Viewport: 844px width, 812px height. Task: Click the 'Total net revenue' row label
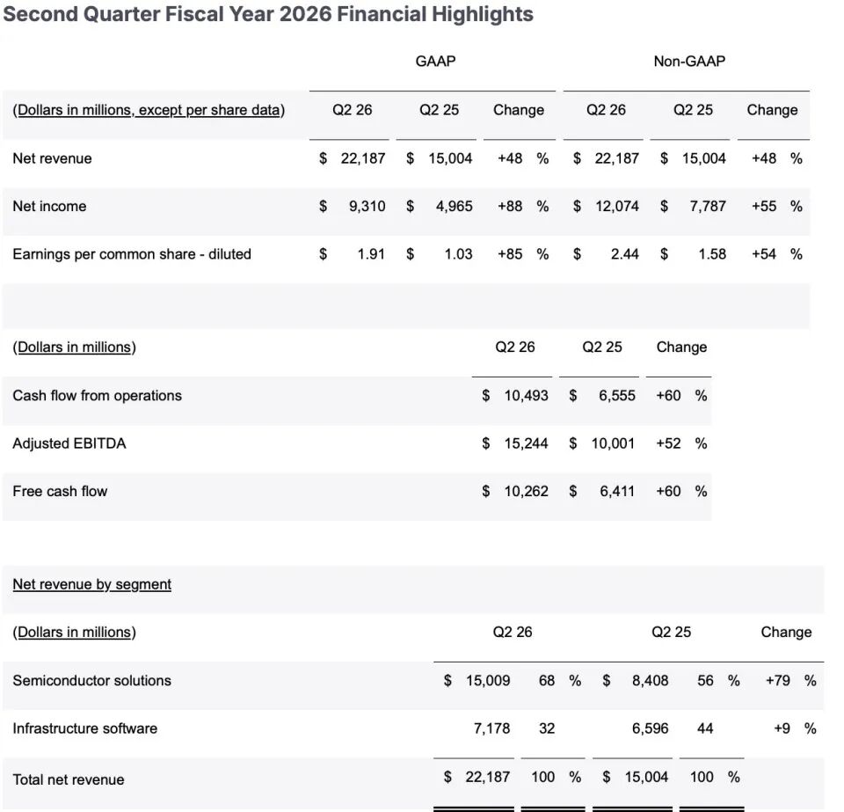[69, 779]
